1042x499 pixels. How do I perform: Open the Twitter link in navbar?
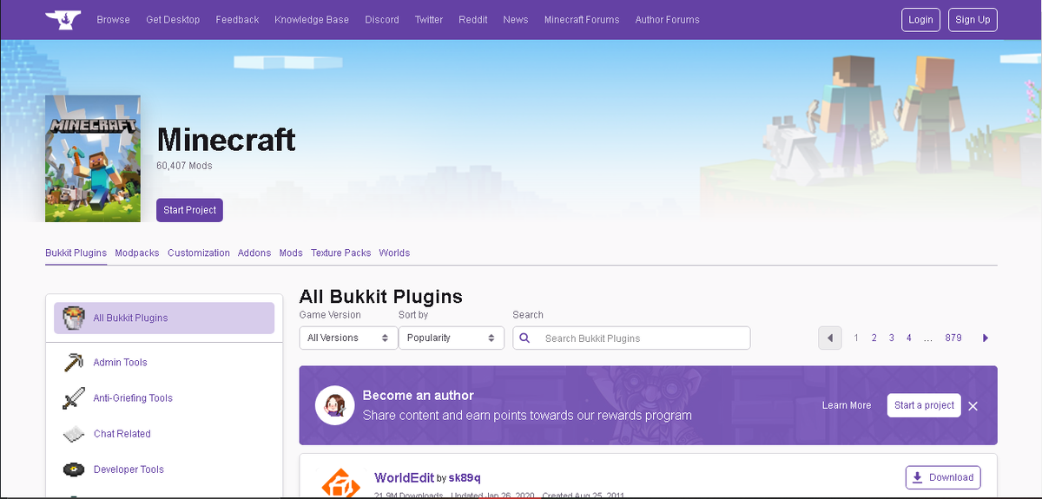click(x=429, y=19)
